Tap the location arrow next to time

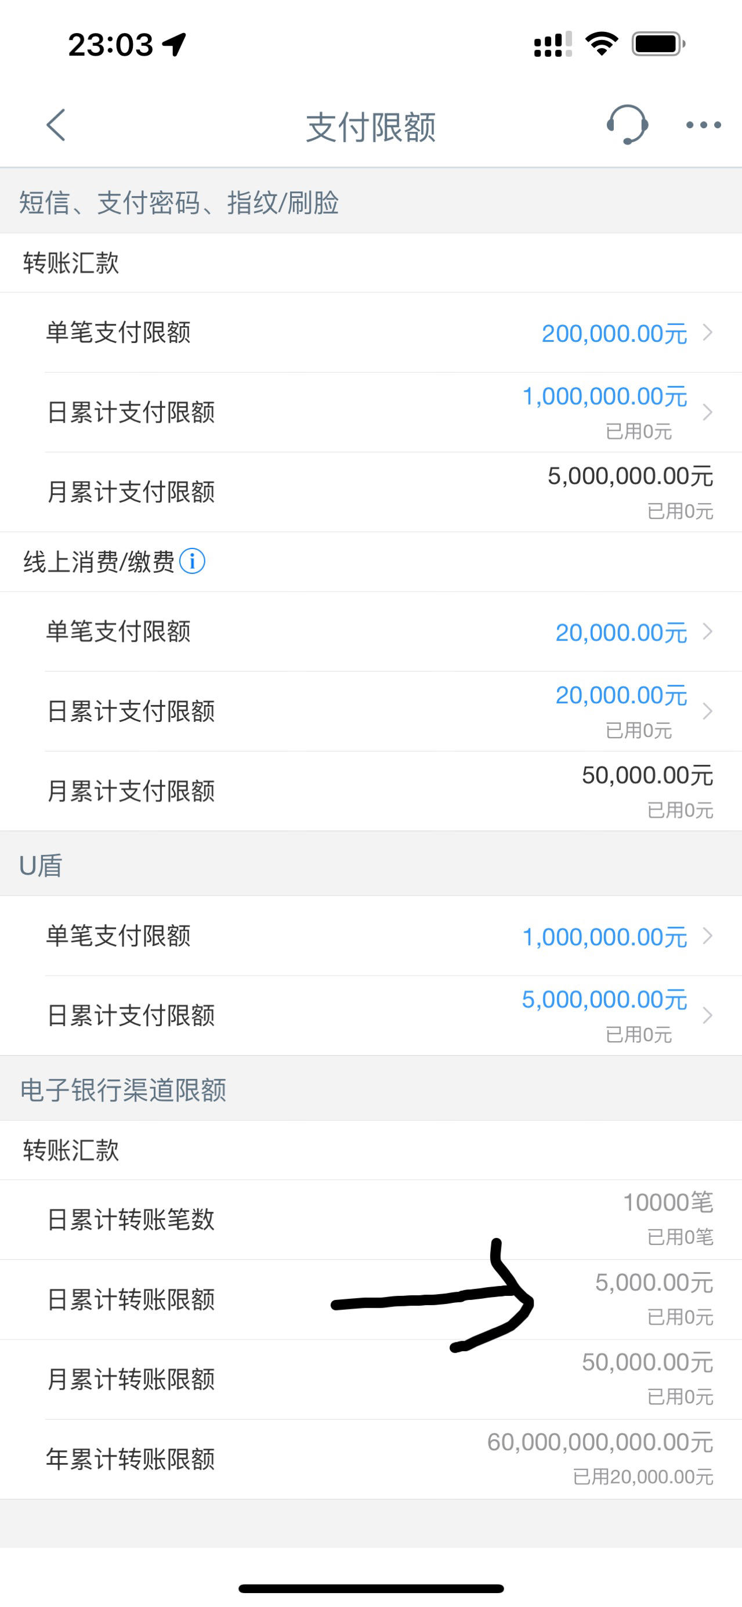pos(174,44)
